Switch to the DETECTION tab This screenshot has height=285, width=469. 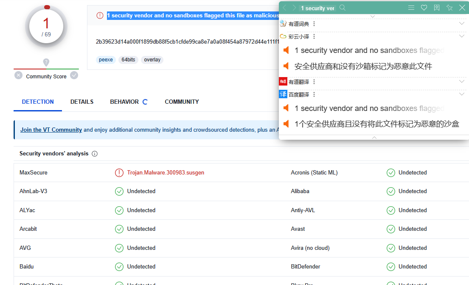click(38, 102)
